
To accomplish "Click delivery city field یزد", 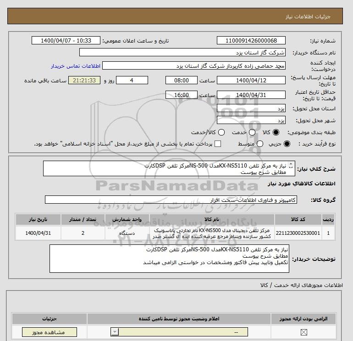I will pyautogui.click(x=251, y=120).
